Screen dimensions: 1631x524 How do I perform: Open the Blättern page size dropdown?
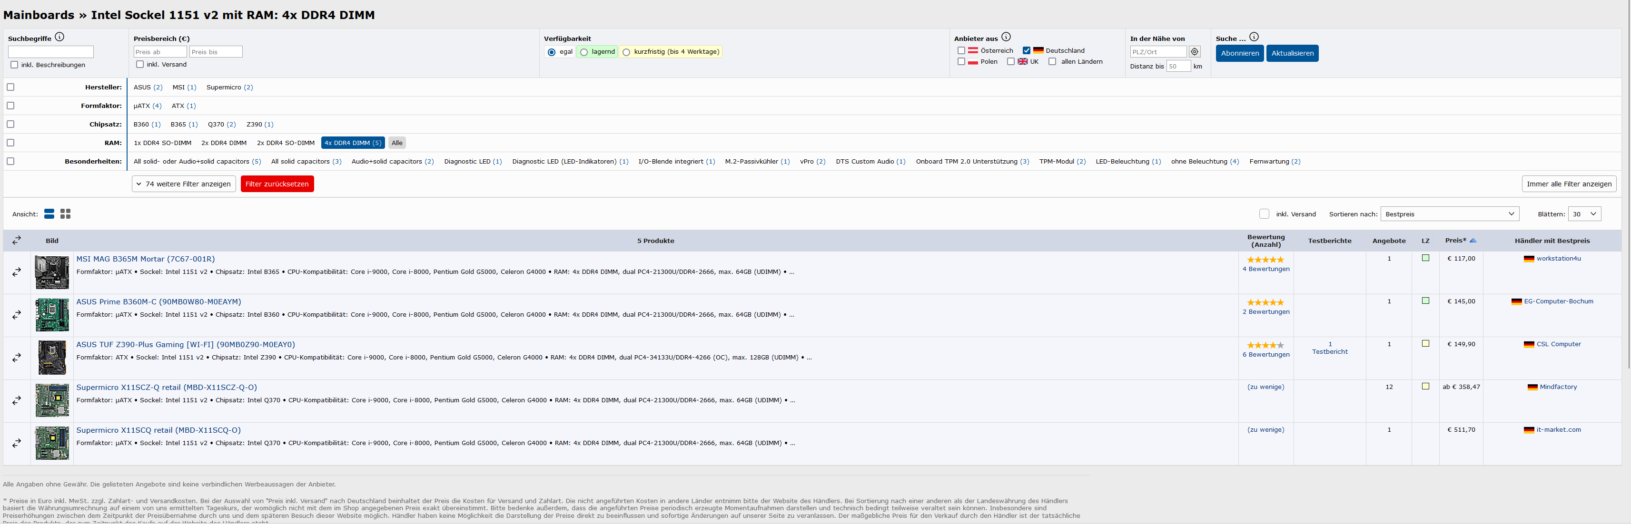(1584, 214)
